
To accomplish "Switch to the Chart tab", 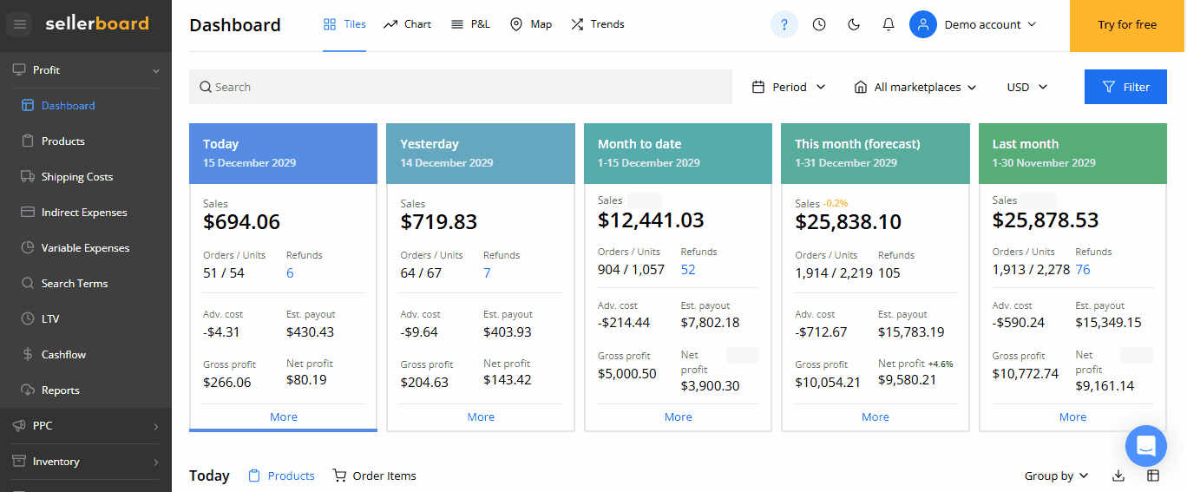I will 407,24.
